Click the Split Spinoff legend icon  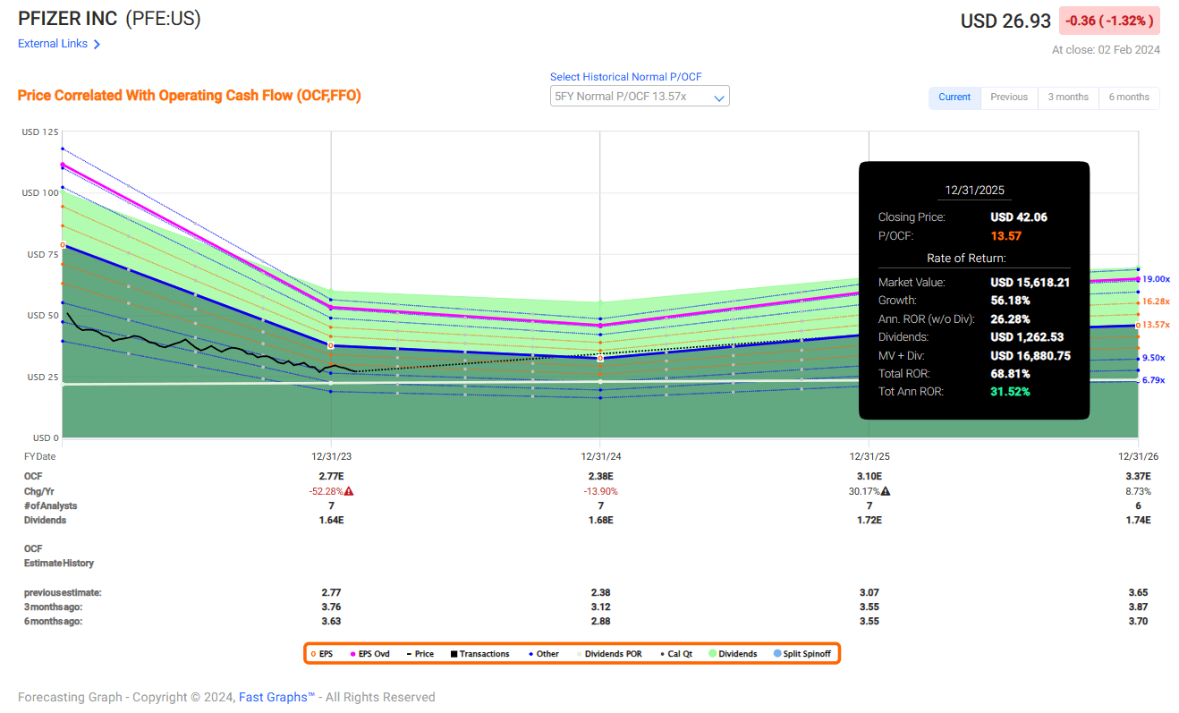[x=776, y=654]
